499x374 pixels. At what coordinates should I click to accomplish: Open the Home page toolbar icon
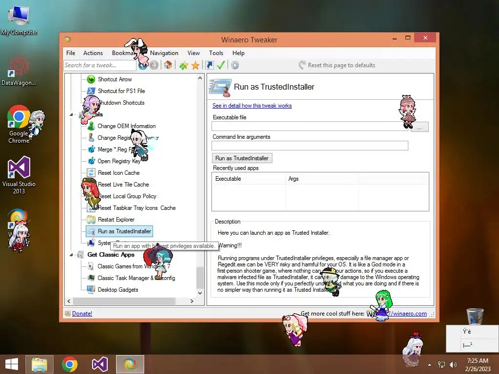click(168, 65)
